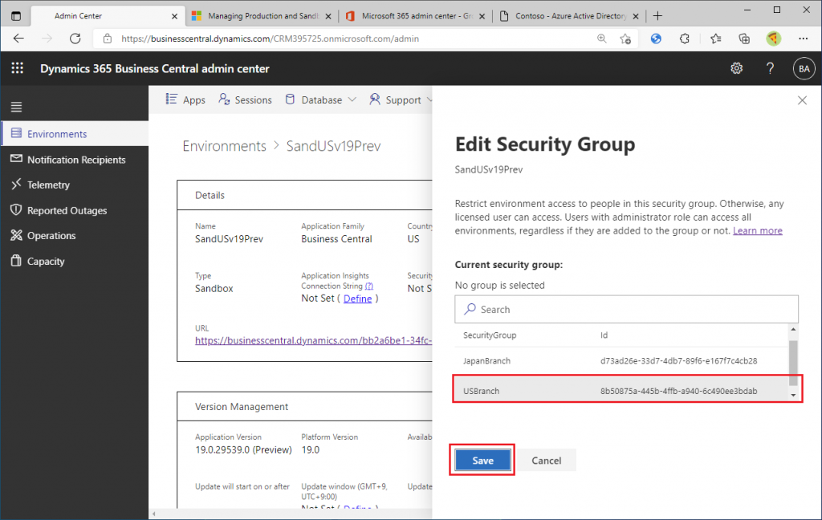The height and width of the screenshot is (520, 822).
Task: Open the environment URL link
Action: (x=314, y=340)
